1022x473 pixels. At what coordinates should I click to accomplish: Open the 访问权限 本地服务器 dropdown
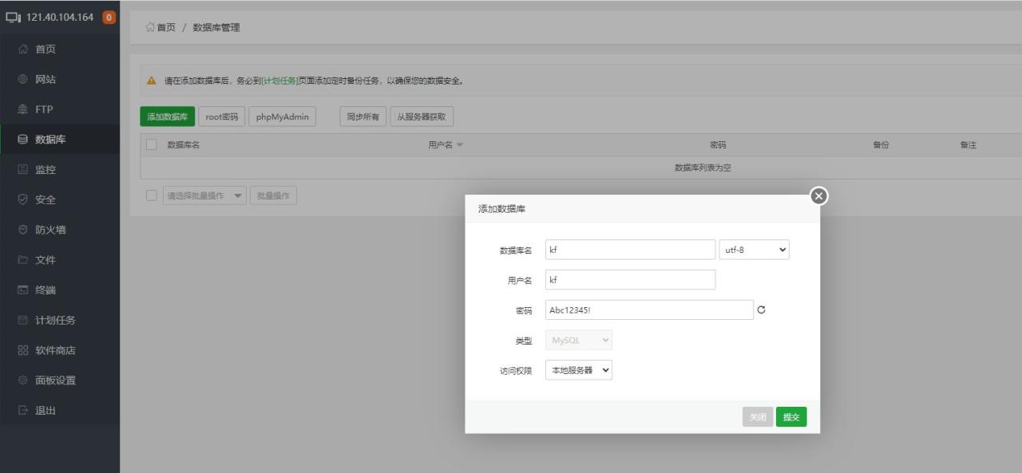[578, 369]
